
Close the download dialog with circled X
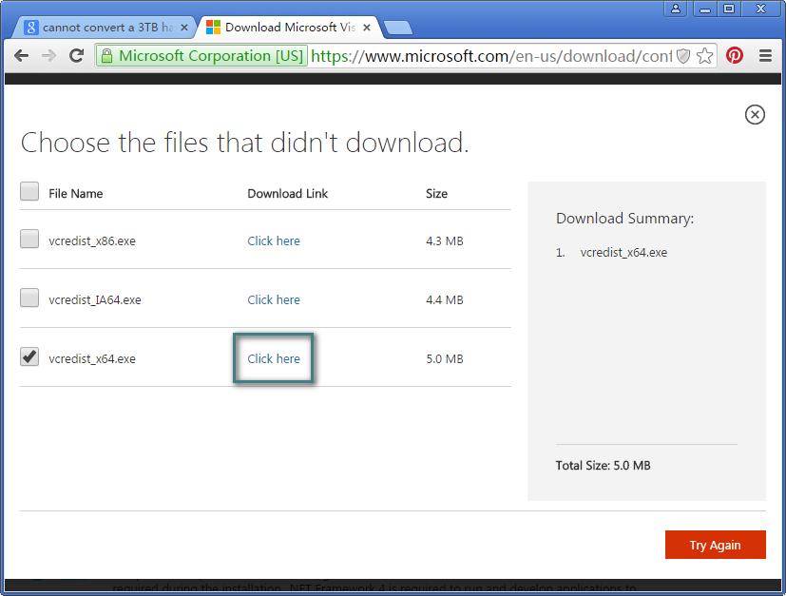755,115
